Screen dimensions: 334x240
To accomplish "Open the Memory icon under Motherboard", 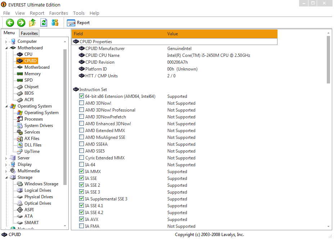I will coord(20,74).
